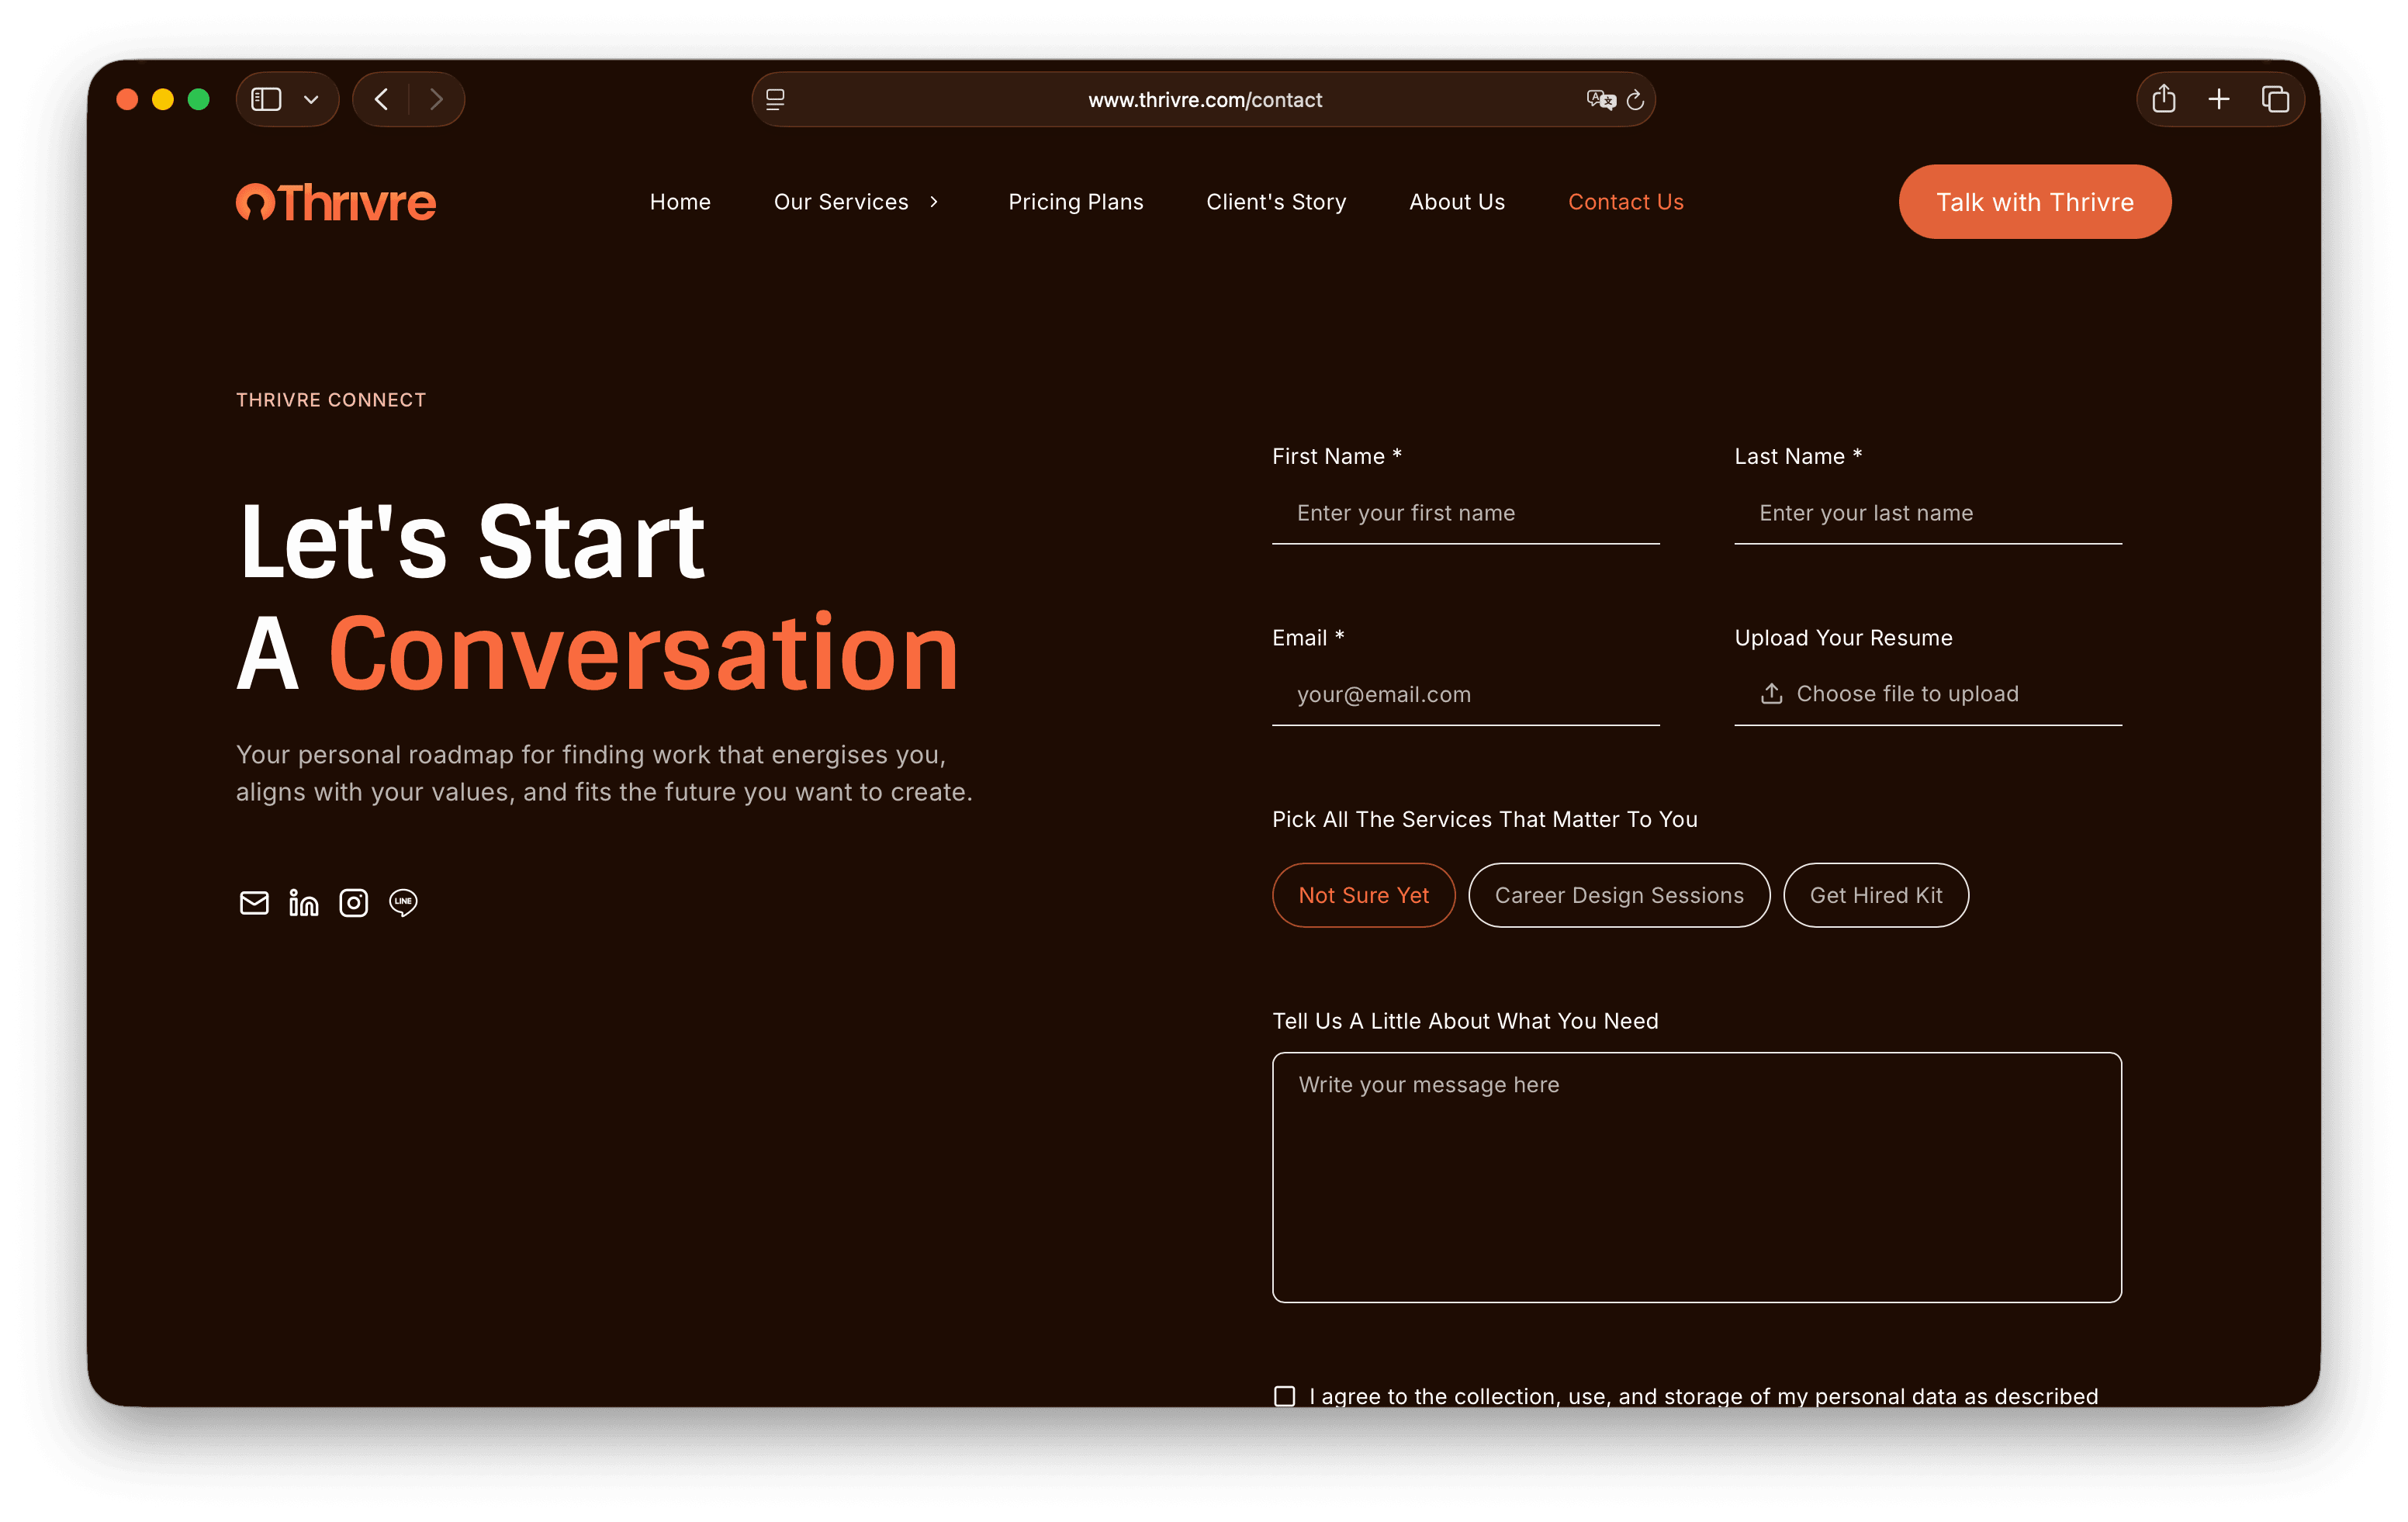
Task: Click Choose file to upload resume
Action: (1906, 694)
